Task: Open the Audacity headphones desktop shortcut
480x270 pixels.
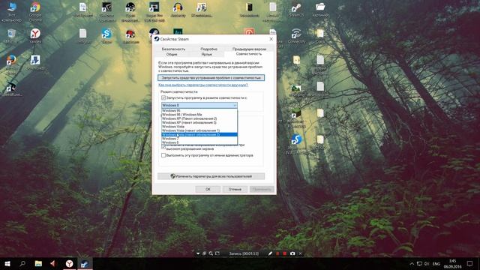Action: tap(178, 10)
